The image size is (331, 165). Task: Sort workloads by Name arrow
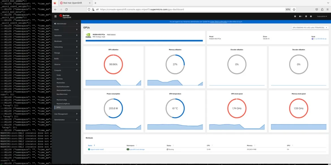pyautogui.click(x=94, y=146)
